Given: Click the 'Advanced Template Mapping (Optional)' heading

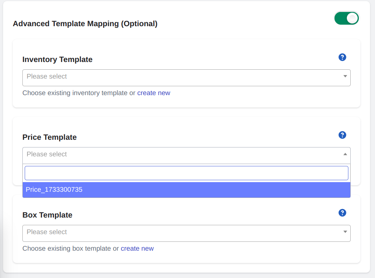Looking at the screenshot, I should coord(85,24).
